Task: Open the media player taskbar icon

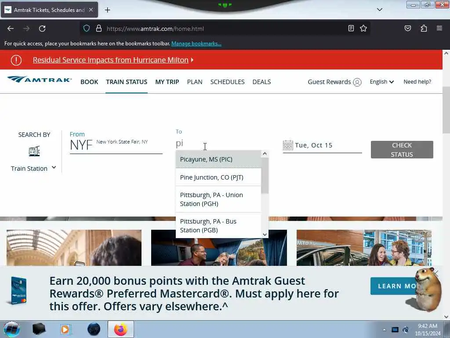Action: coord(65,329)
